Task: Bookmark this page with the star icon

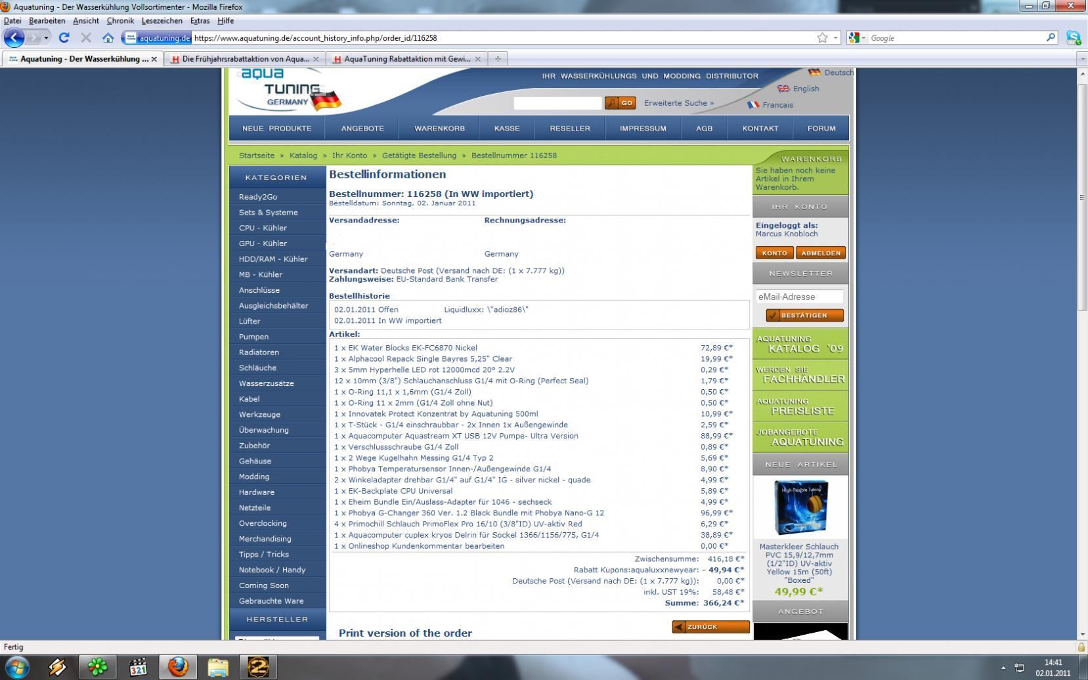Action: (822, 38)
